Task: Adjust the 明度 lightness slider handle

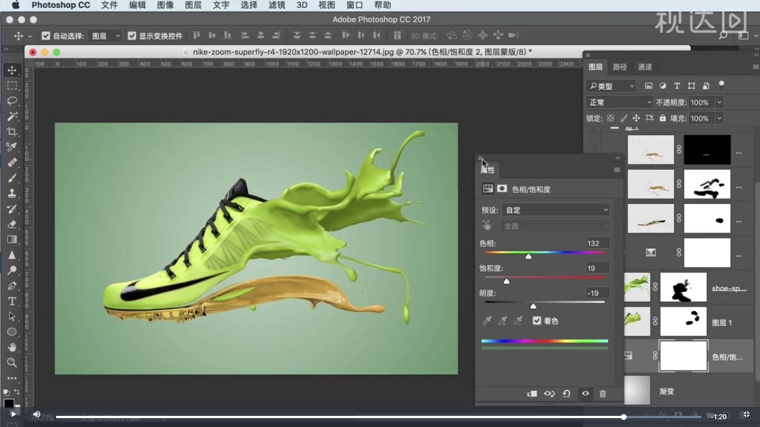Action: (533, 306)
